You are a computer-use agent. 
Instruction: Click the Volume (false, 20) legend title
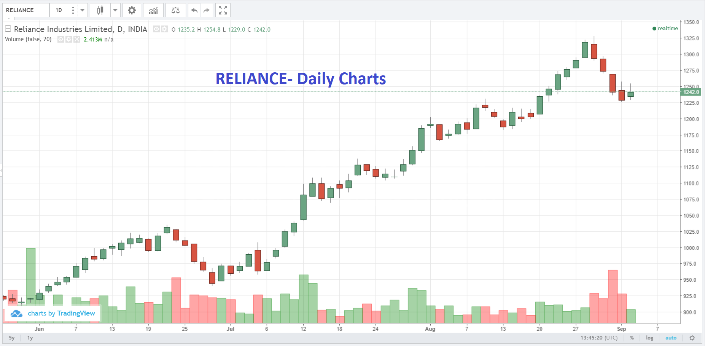28,39
